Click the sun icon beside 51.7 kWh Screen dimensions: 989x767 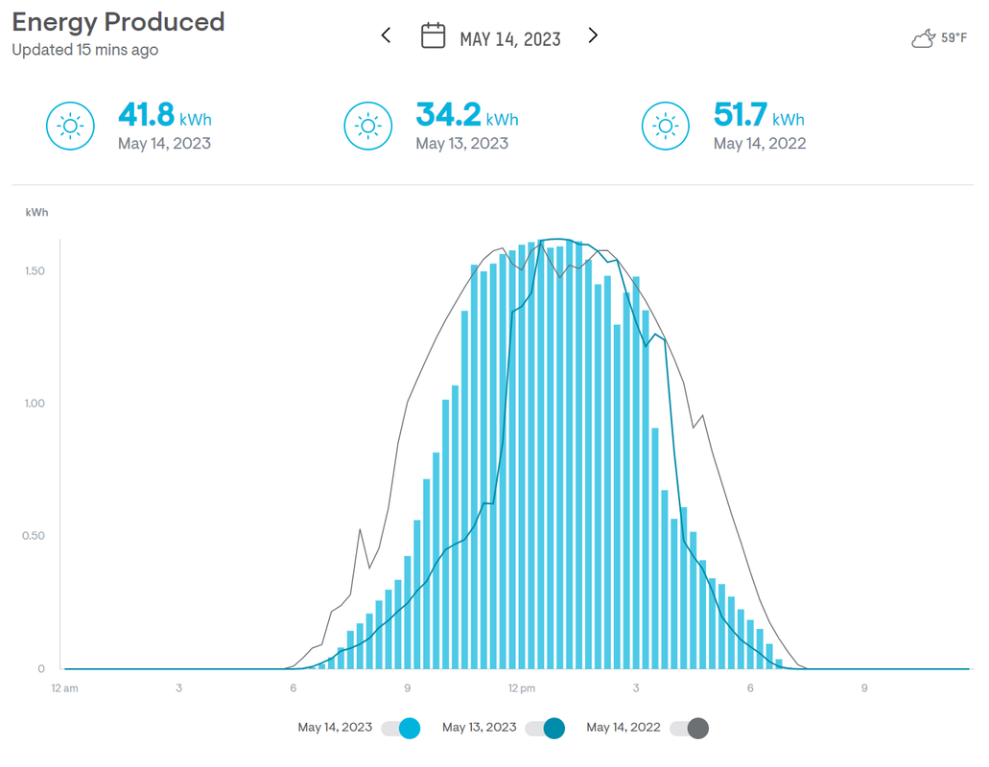coord(666,126)
